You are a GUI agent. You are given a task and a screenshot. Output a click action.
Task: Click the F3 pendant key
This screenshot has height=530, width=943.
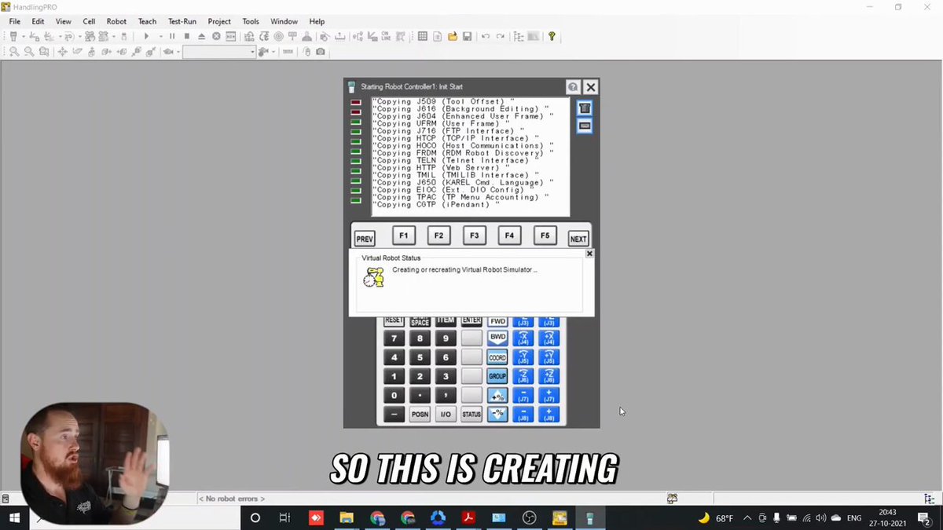coord(474,236)
